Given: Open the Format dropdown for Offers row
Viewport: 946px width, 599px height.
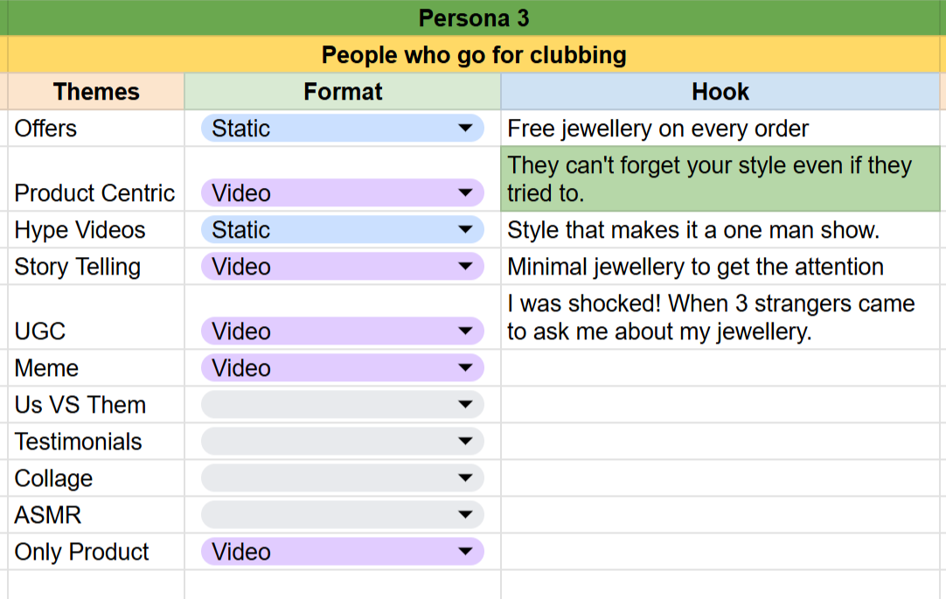Looking at the screenshot, I should (464, 129).
